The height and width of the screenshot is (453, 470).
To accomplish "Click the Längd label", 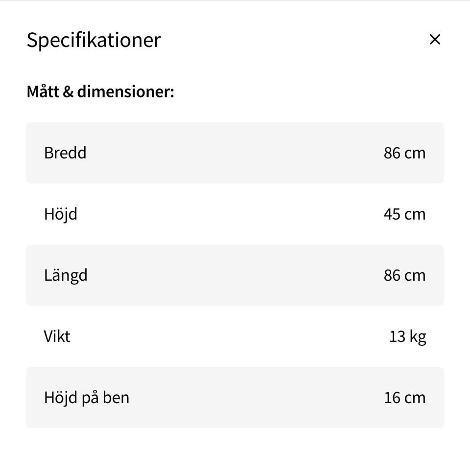I will (x=66, y=275).
